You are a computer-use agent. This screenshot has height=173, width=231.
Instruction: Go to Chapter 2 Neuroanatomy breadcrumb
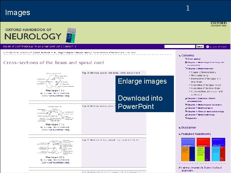(x=78, y=53)
